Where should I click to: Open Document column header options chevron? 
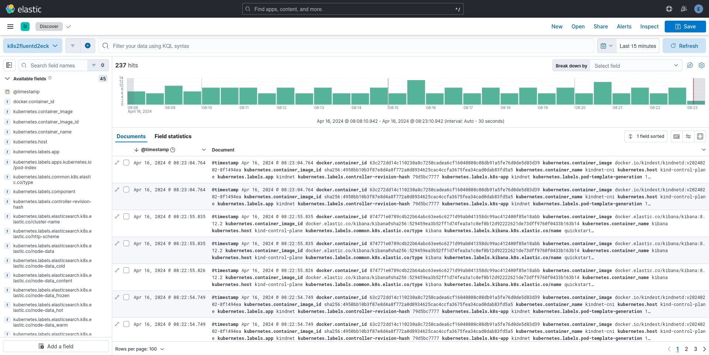(x=703, y=150)
